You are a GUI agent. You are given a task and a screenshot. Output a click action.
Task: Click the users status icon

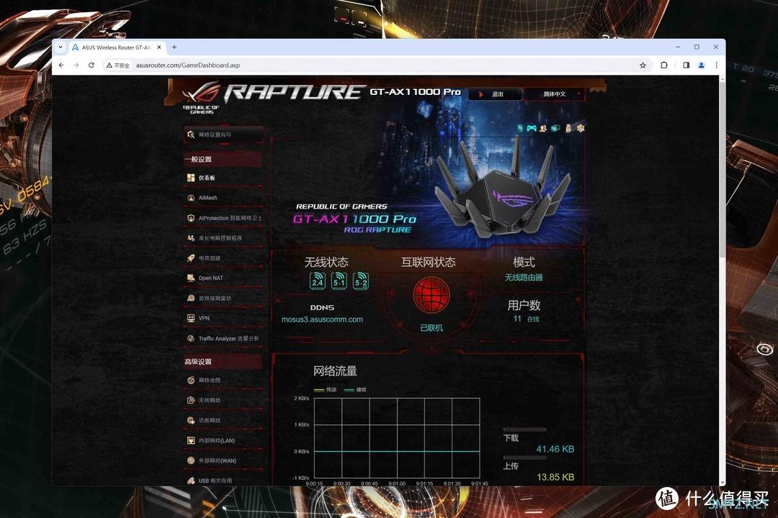coord(543,128)
